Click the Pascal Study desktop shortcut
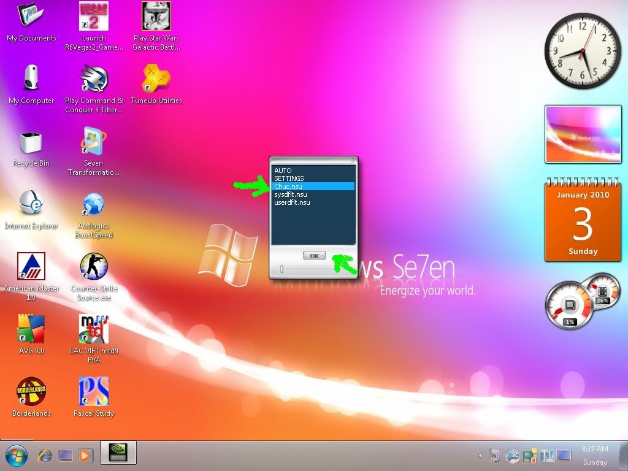628x471 pixels. pos(94,397)
